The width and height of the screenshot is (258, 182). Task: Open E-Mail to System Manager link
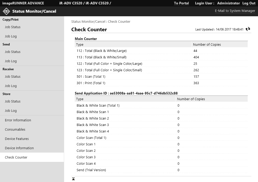[x=235, y=11]
